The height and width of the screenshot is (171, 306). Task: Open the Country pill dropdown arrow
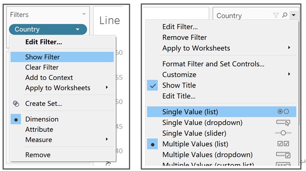click(x=78, y=29)
